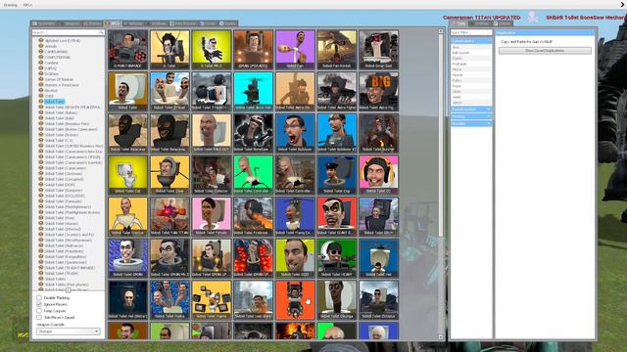
Task: Enable Join Player's Squad checkbox
Action: point(39,317)
